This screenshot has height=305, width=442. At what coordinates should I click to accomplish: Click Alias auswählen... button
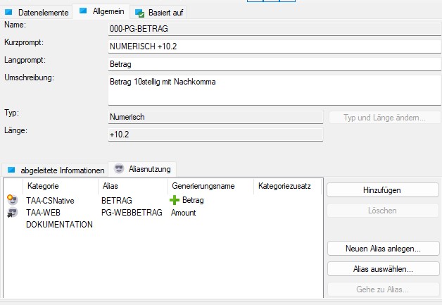pyautogui.click(x=383, y=269)
